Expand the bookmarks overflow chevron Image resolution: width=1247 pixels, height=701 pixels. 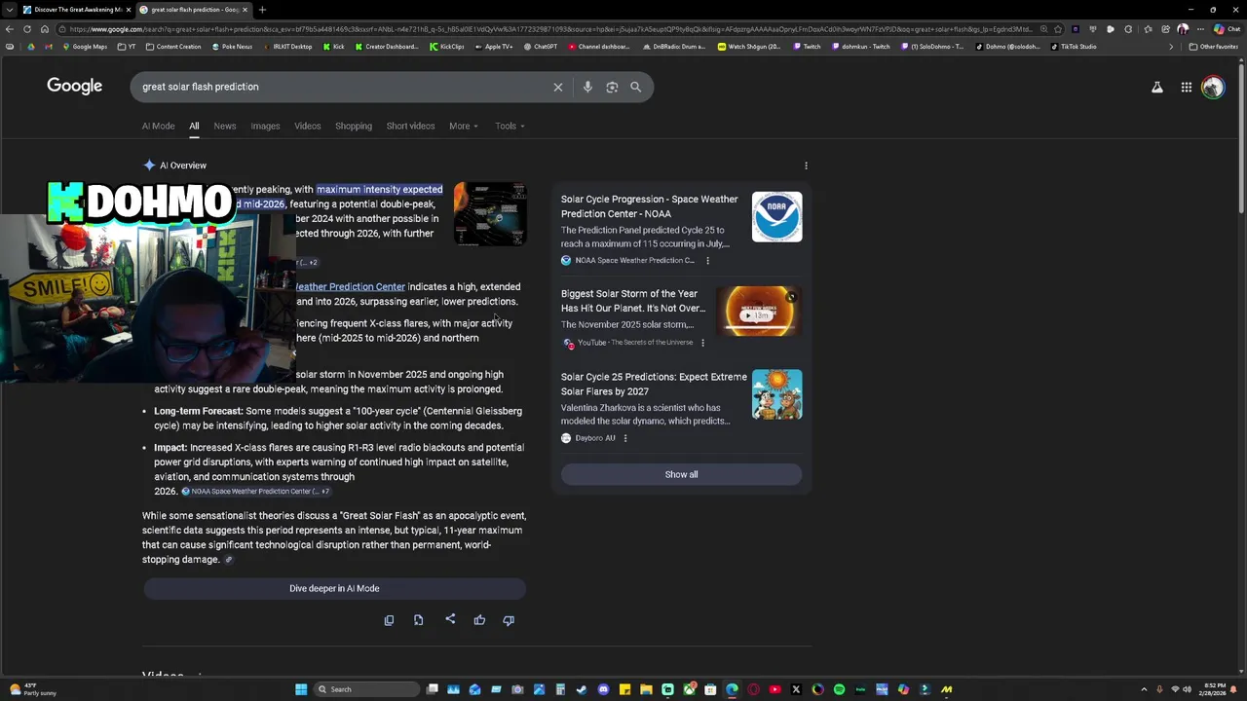[x=1171, y=46]
